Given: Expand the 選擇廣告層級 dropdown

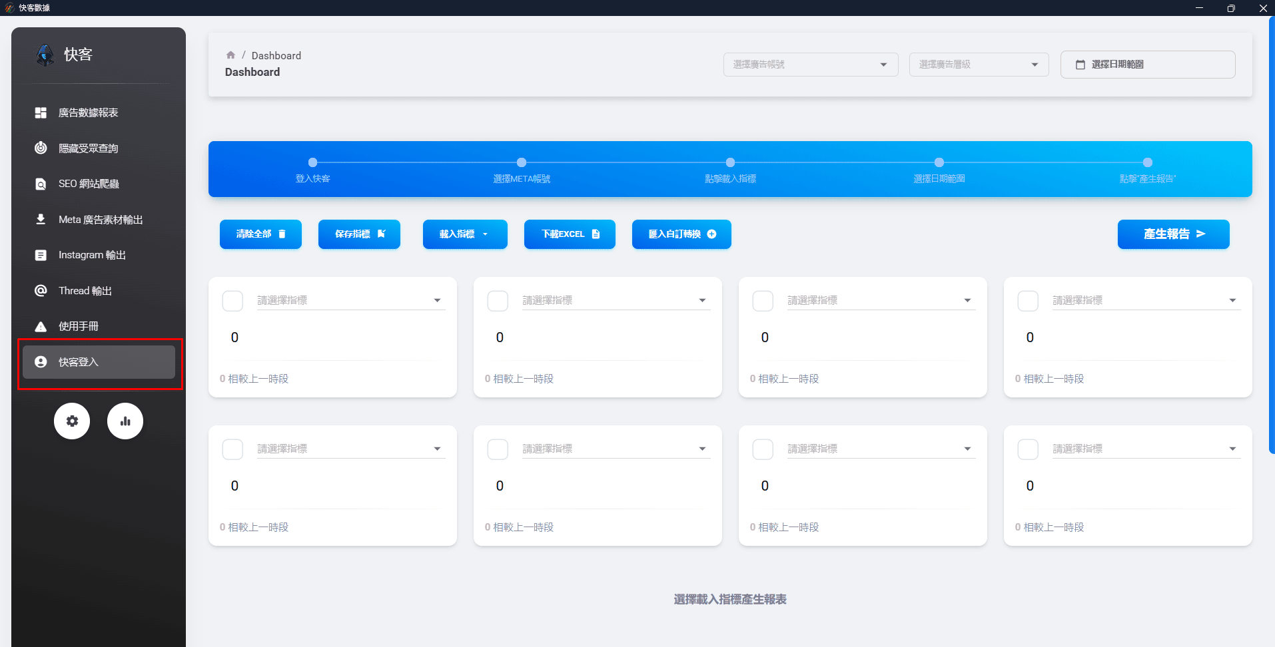Looking at the screenshot, I should (x=978, y=65).
